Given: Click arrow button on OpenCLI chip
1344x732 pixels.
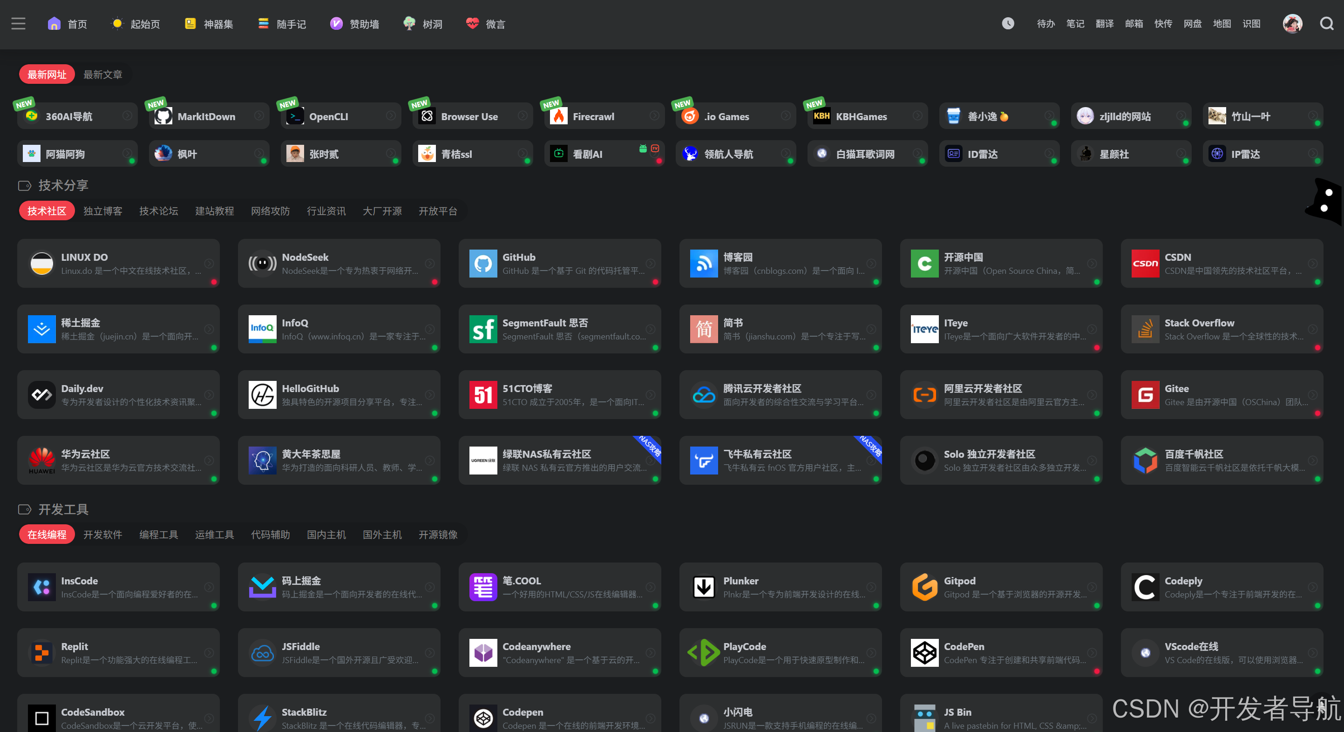Looking at the screenshot, I should [390, 115].
